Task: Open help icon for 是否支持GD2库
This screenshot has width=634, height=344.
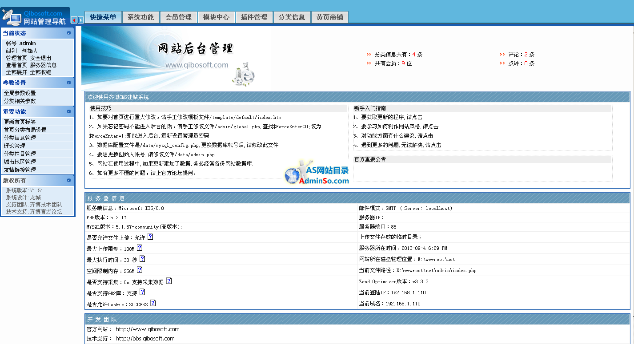Action: (x=142, y=292)
